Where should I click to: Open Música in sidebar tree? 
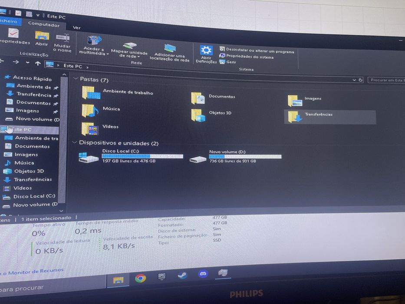(x=19, y=163)
